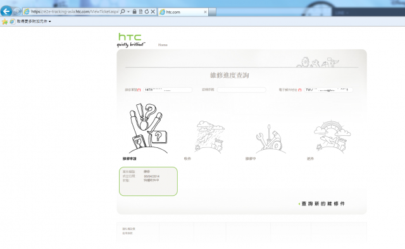Select the htc.com browser tab

click(x=183, y=12)
